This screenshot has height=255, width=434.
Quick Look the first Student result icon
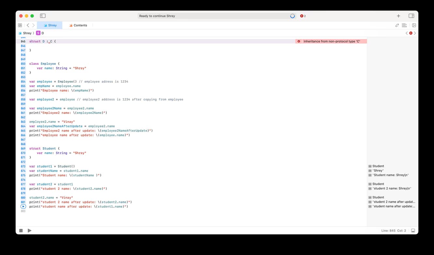tap(370, 166)
